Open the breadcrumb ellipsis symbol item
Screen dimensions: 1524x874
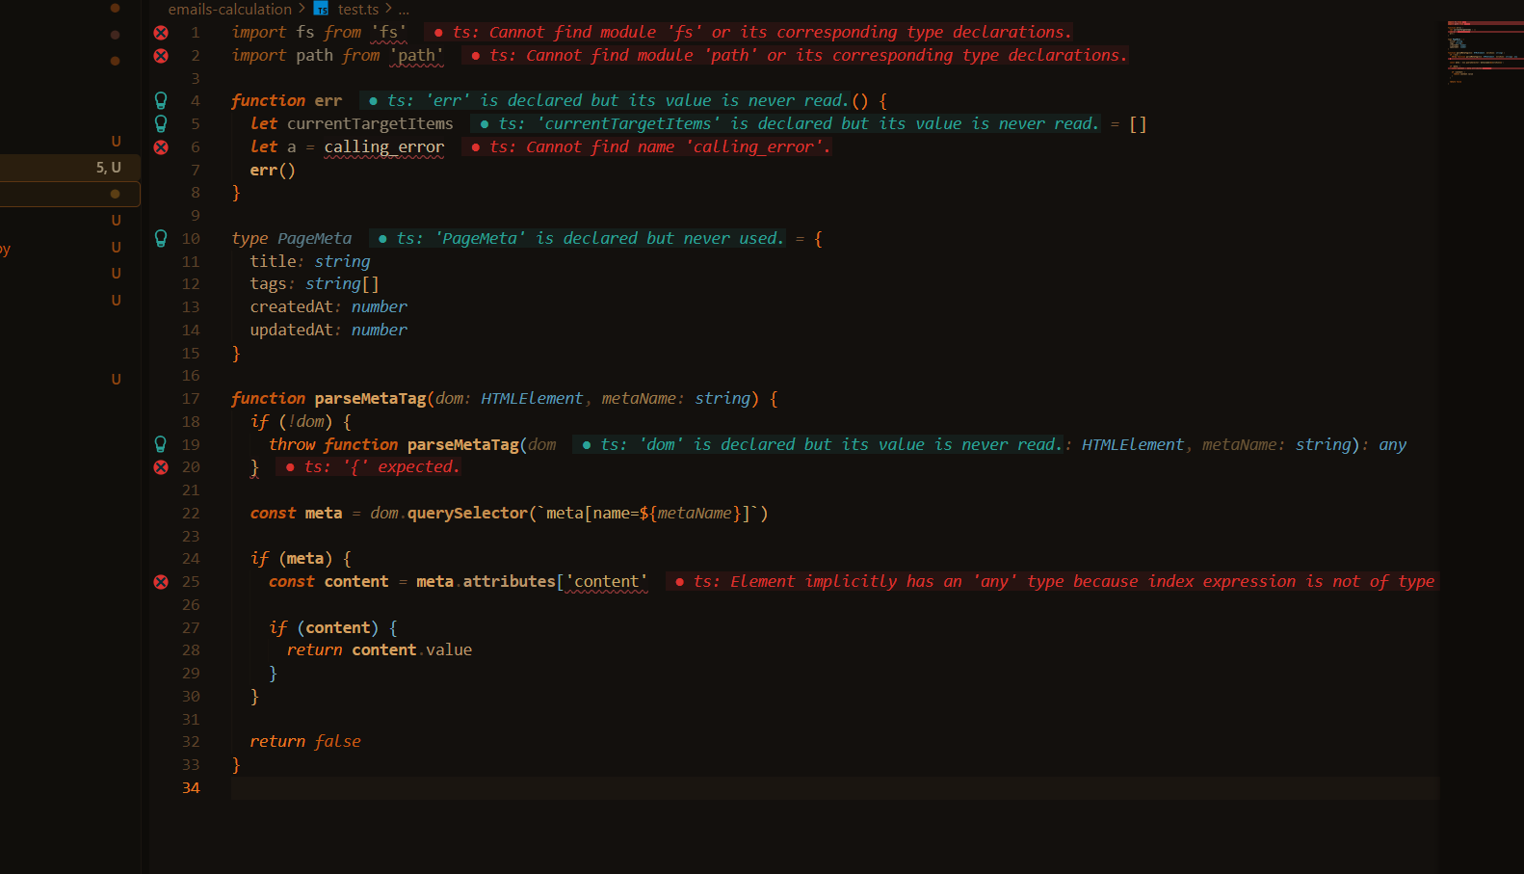tap(404, 10)
